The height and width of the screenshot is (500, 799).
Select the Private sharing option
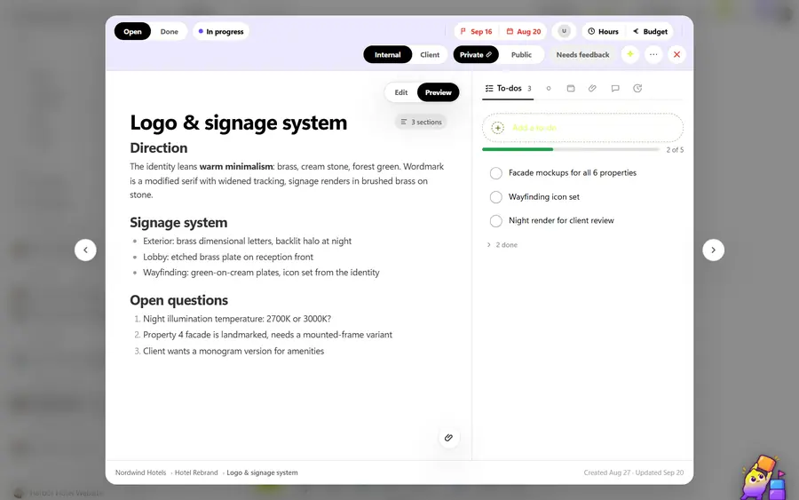click(x=476, y=54)
